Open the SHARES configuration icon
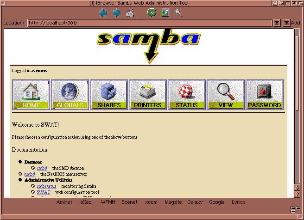304x220 pixels. 109,95
